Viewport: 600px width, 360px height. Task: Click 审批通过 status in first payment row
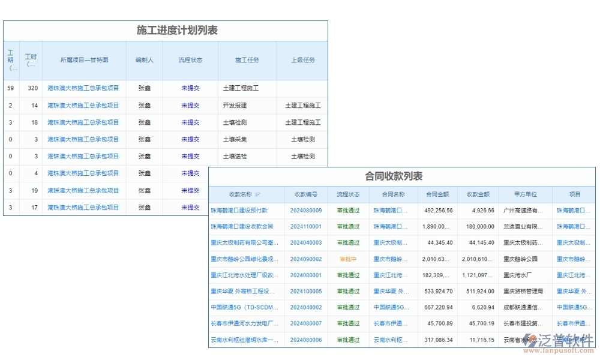pos(347,211)
